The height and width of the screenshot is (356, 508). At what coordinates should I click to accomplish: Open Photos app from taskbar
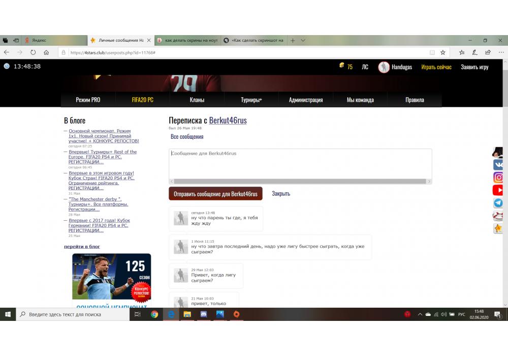click(x=220, y=314)
